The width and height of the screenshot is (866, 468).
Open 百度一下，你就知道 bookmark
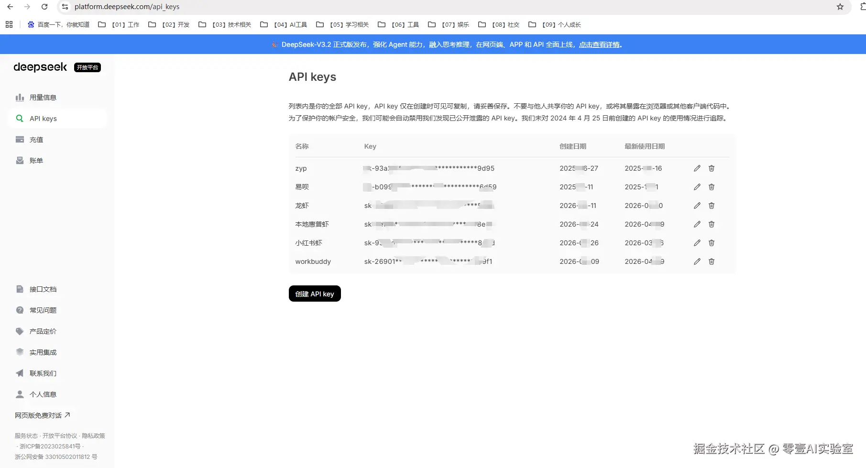point(58,24)
